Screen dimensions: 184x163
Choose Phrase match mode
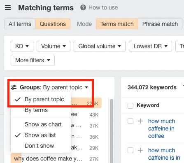160,24
